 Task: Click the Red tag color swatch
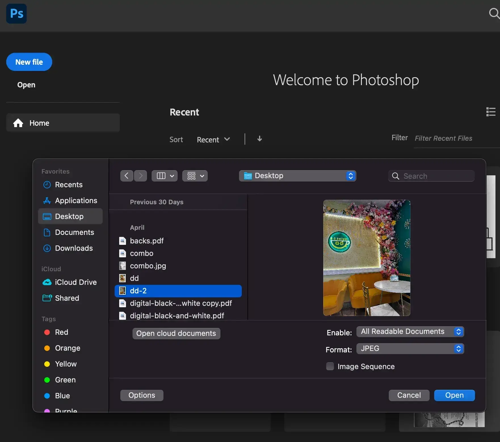[x=47, y=332]
